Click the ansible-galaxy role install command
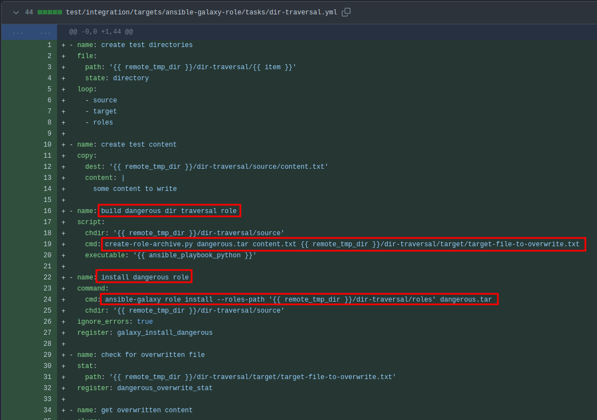The height and width of the screenshot is (420, 597). (x=298, y=299)
